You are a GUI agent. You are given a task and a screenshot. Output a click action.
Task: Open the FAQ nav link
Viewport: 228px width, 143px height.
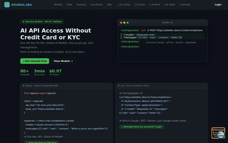point(109,5)
